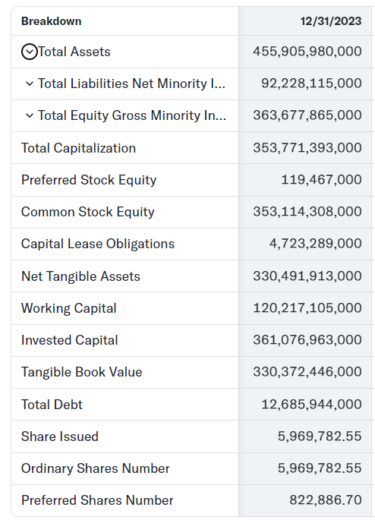Click the Working Capital label
The image size is (375, 520).
[69, 308]
